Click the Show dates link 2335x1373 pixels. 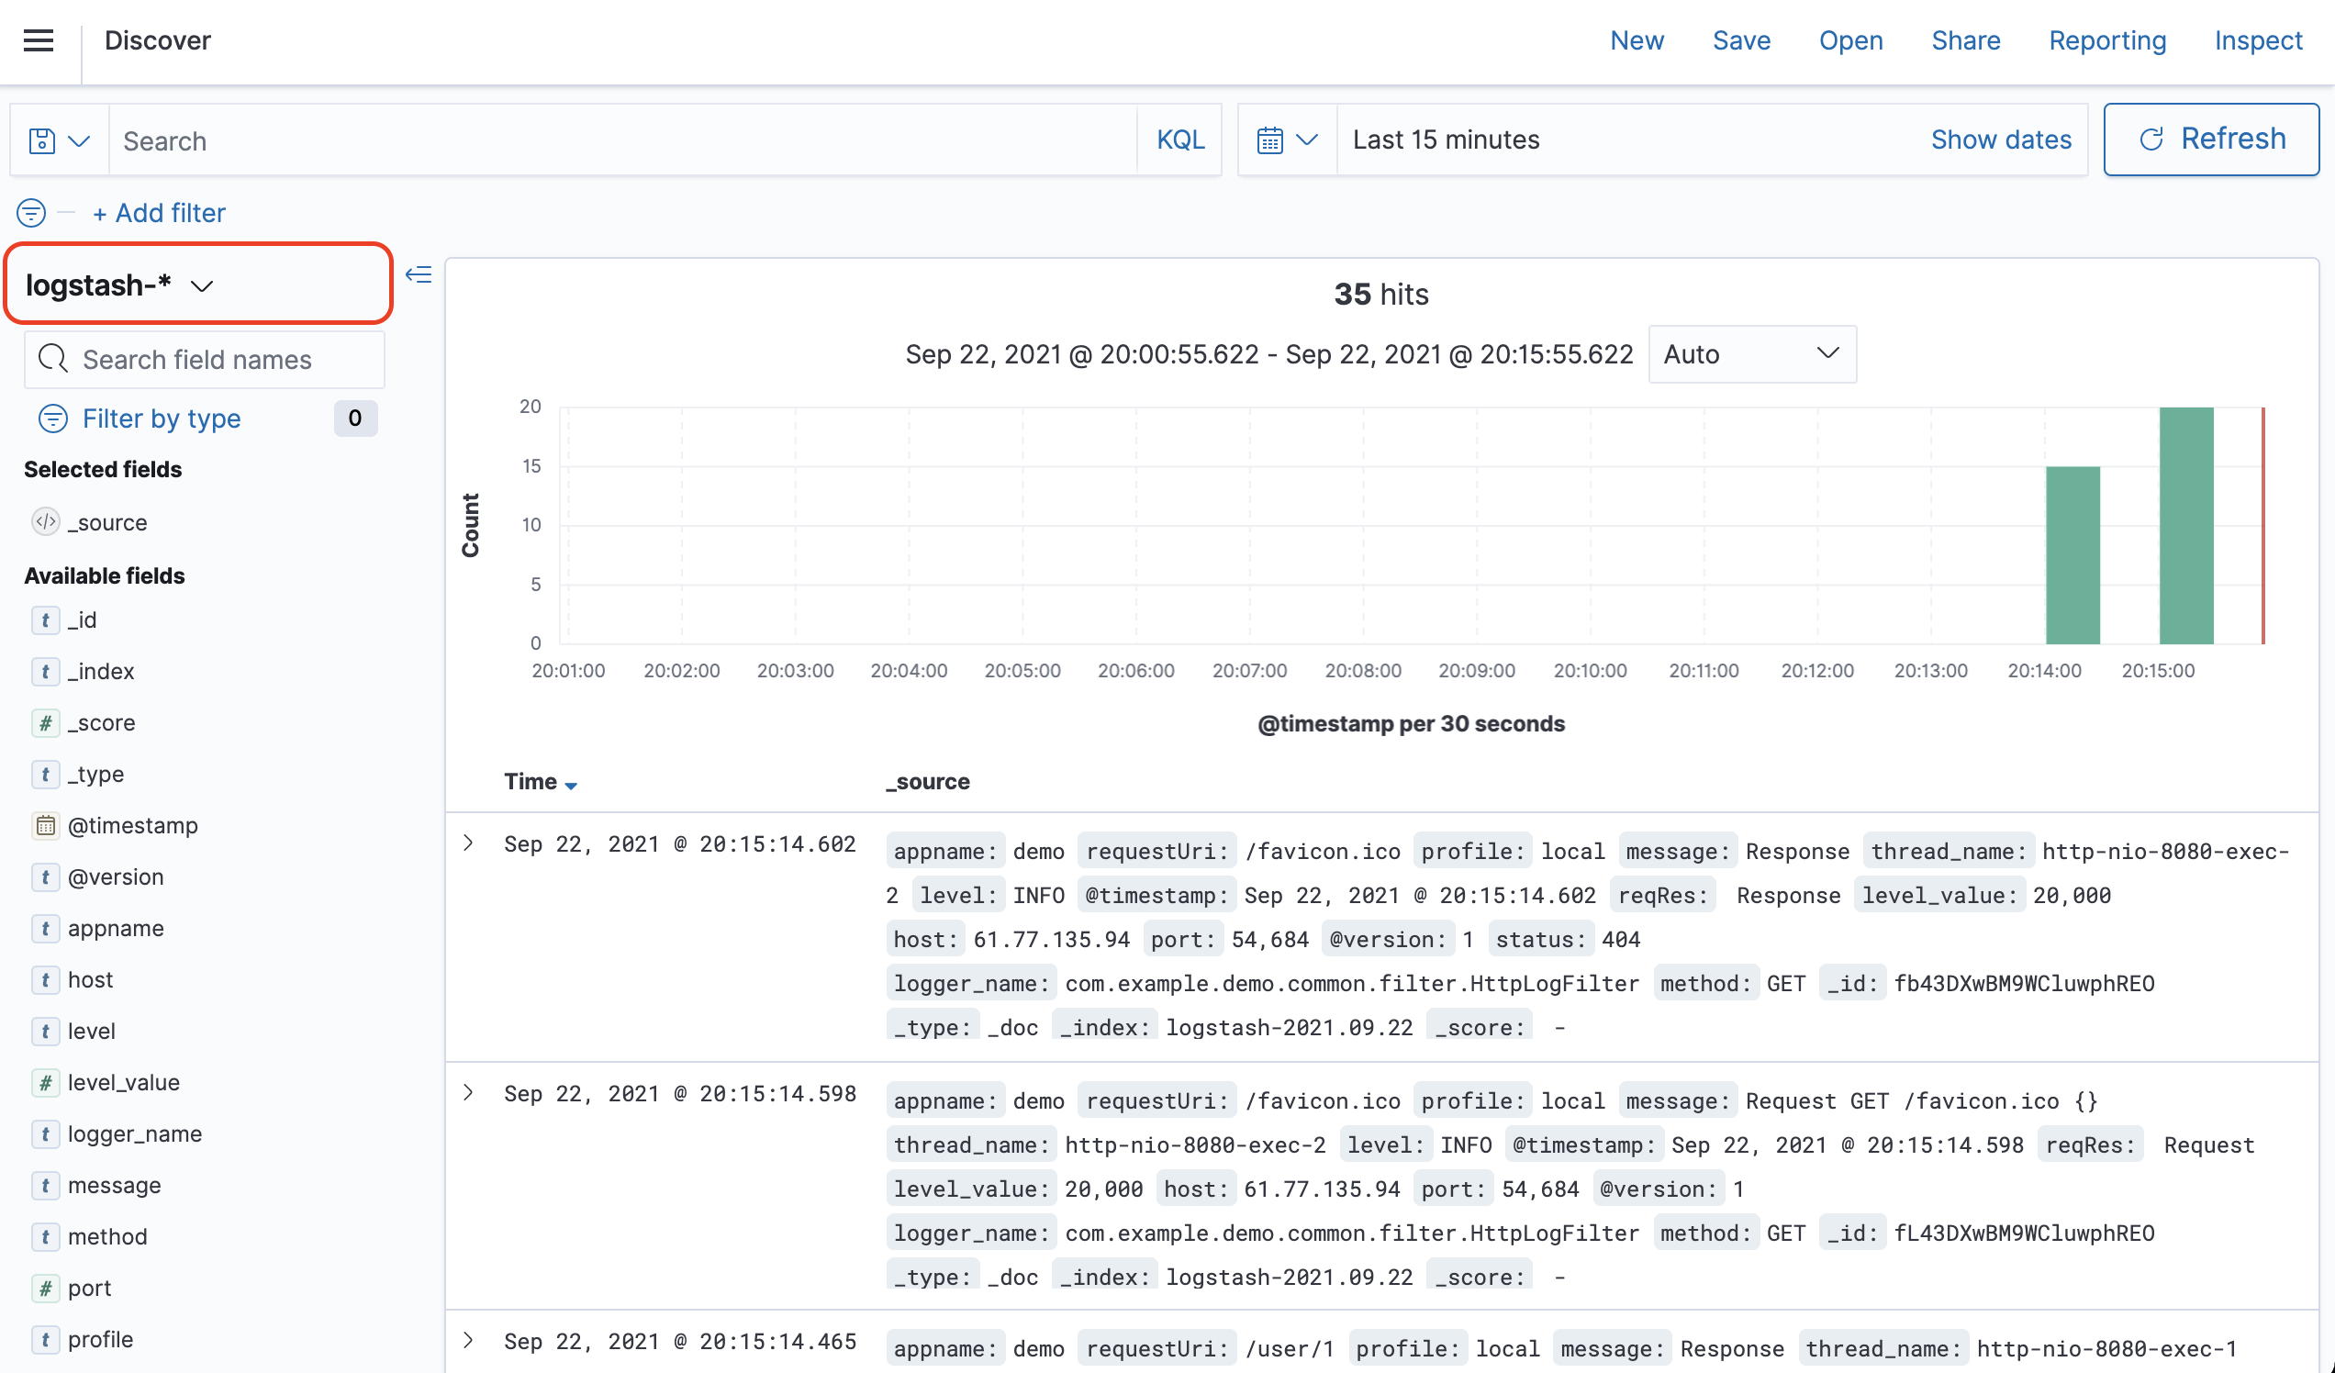(x=2000, y=140)
